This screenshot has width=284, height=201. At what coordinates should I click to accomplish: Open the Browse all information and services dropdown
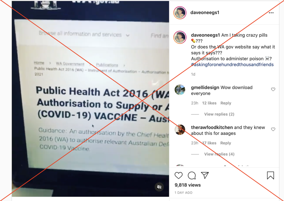pyautogui.click(x=84, y=34)
